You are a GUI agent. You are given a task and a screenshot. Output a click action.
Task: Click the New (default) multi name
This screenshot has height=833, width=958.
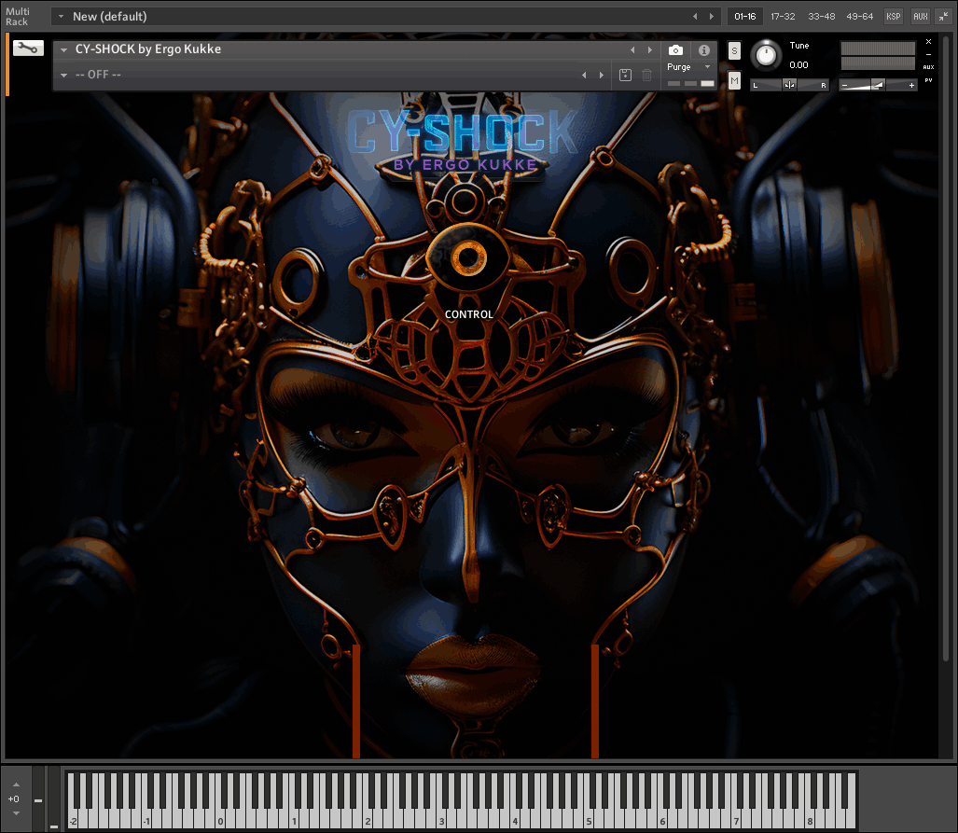(x=110, y=17)
